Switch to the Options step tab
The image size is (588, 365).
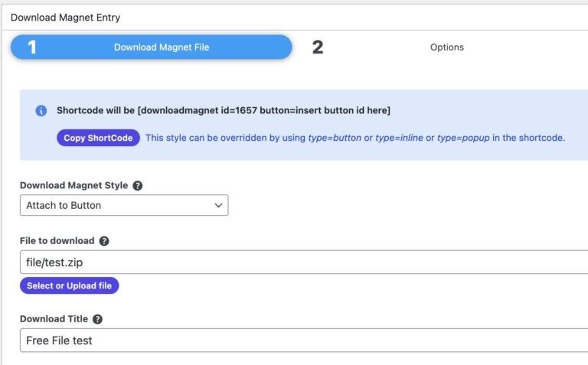pyautogui.click(x=446, y=47)
